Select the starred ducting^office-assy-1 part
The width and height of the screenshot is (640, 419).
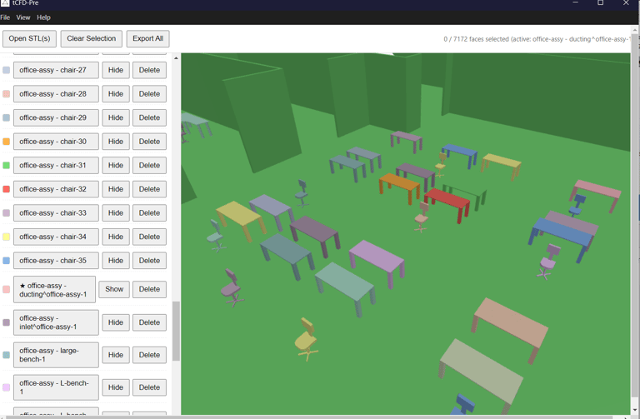coord(54,290)
